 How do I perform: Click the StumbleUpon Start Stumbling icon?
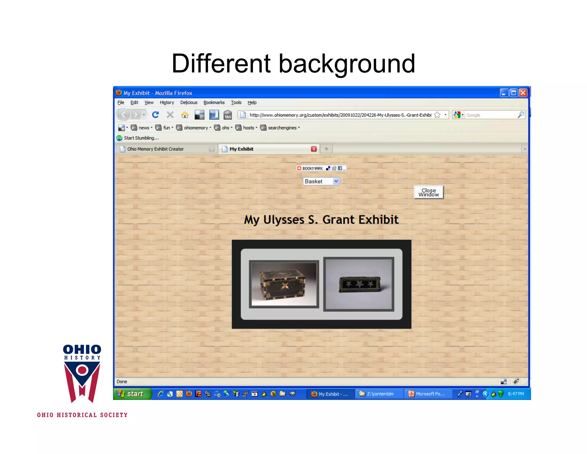[x=119, y=138]
